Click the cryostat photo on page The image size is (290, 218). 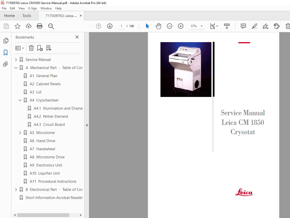click(186, 70)
